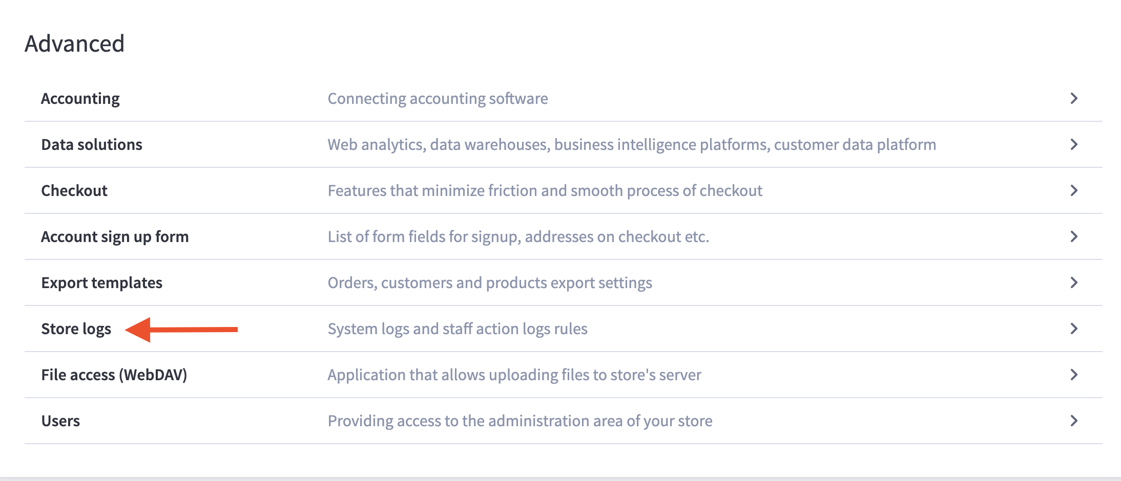Open the Checkout settings section
Screen dimensions: 1121x481
coord(74,190)
